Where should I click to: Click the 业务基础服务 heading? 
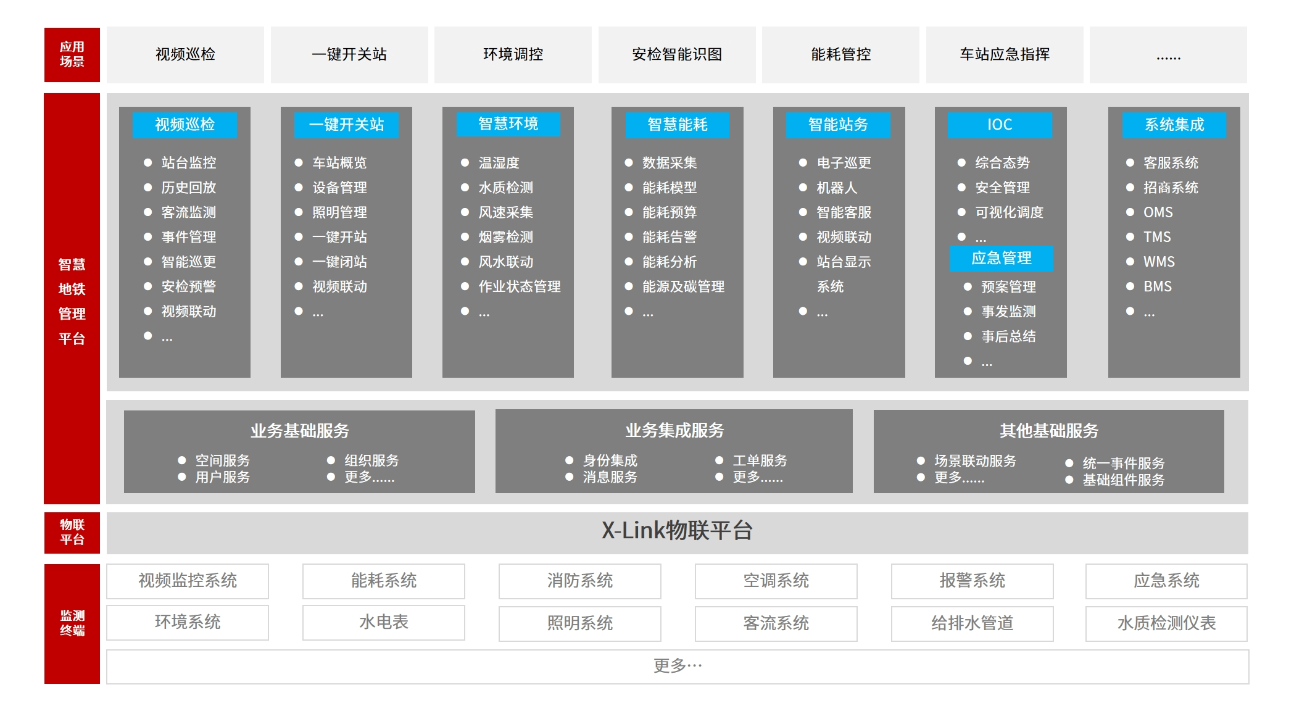pyautogui.click(x=300, y=431)
